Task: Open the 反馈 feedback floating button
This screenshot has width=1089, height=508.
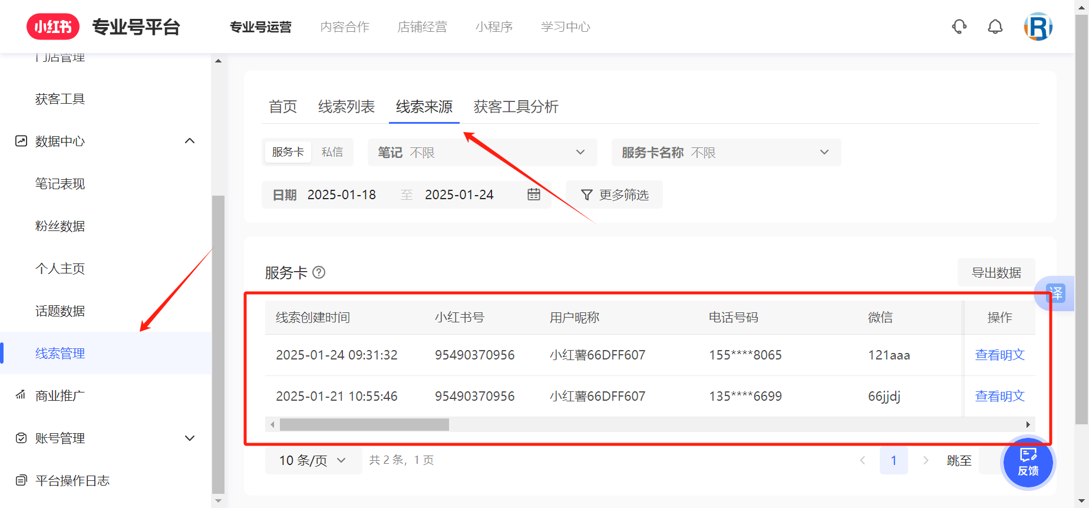Action: pyautogui.click(x=1028, y=462)
